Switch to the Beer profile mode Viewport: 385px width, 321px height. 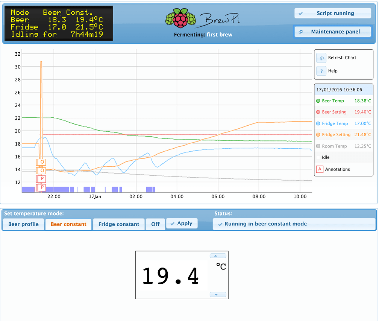pos(23,223)
